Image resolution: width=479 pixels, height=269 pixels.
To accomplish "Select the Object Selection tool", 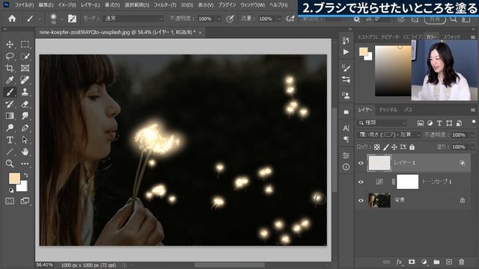I will click(x=25, y=56).
